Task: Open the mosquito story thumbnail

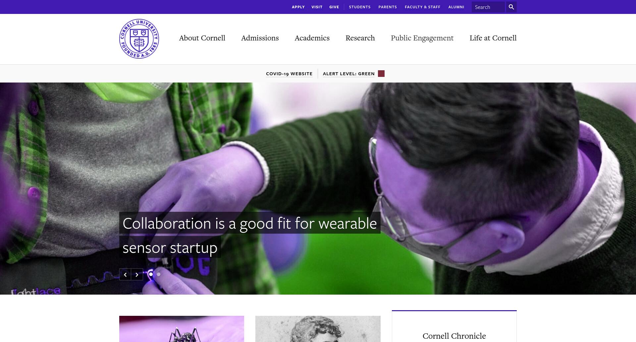Action: point(182,329)
